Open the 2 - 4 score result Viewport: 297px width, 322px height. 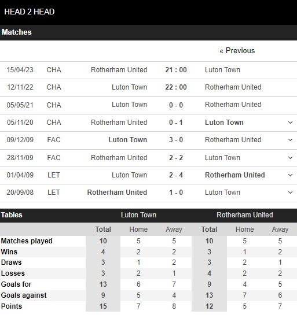pyautogui.click(x=176, y=175)
